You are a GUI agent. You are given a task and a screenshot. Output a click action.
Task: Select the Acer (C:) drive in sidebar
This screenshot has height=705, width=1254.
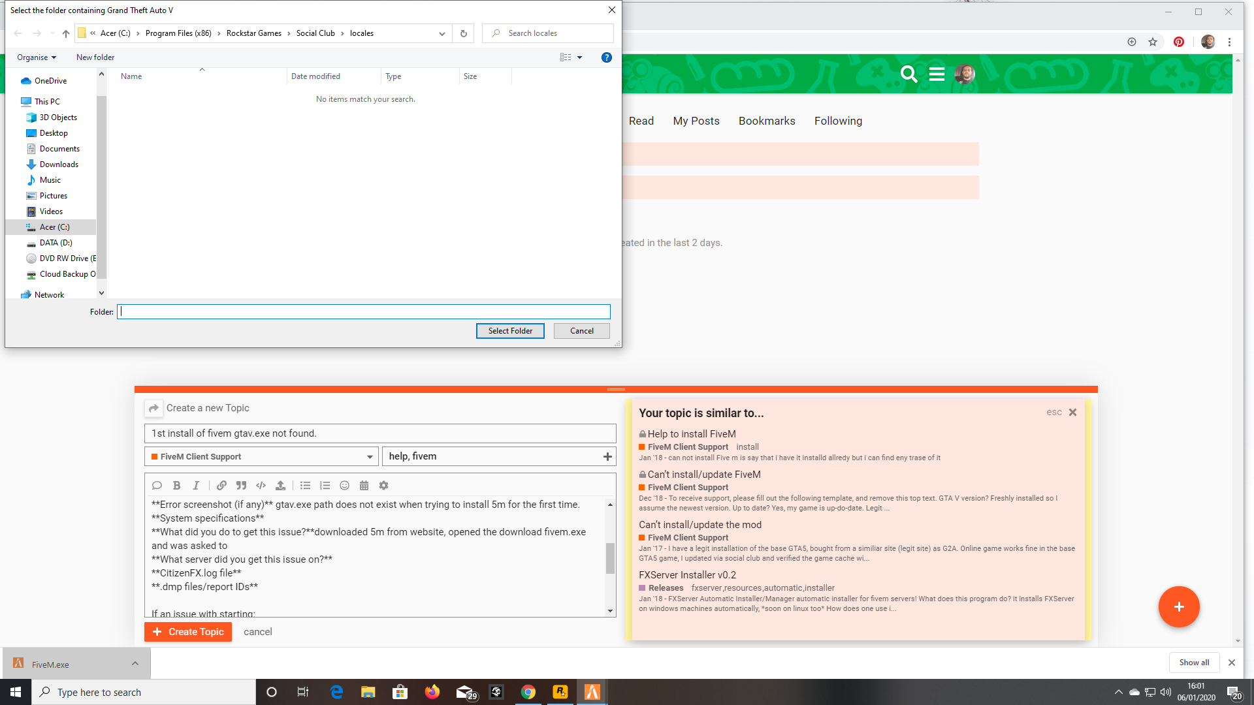click(54, 227)
